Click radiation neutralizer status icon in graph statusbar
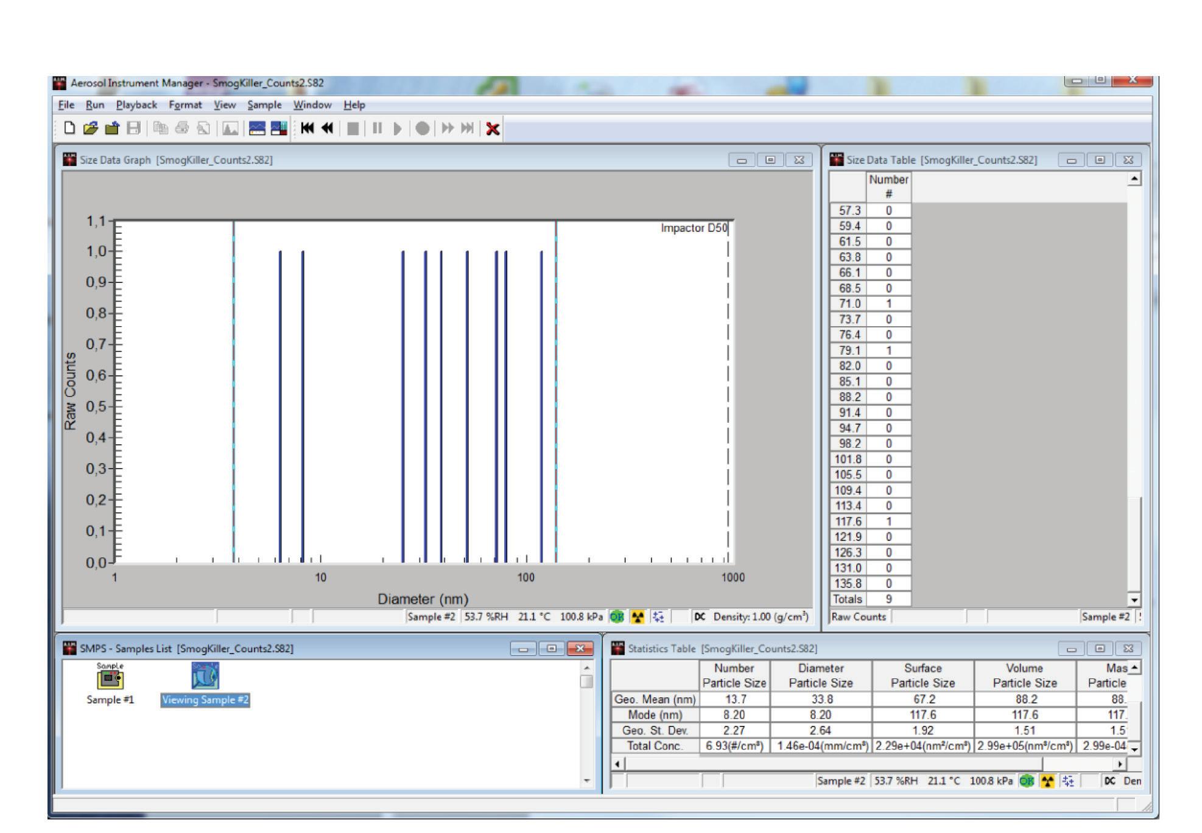Image resolution: width=1202 pixels, height=833 pixels. (x=638, y=616)
